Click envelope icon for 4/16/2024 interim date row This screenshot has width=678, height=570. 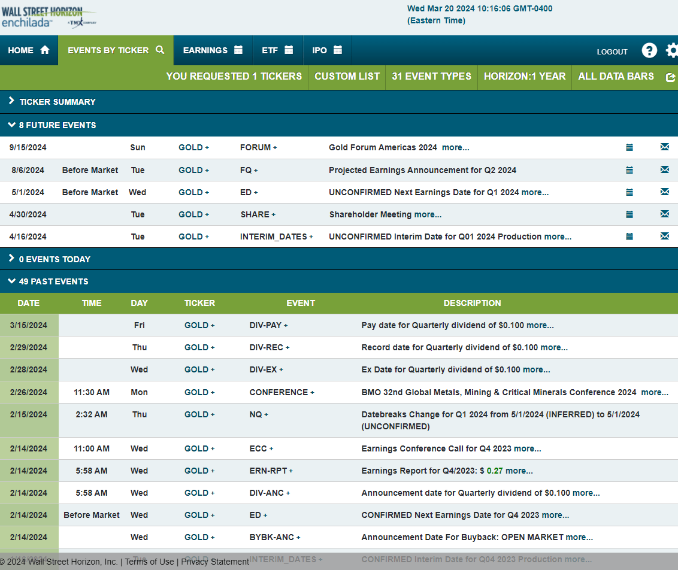664,237
